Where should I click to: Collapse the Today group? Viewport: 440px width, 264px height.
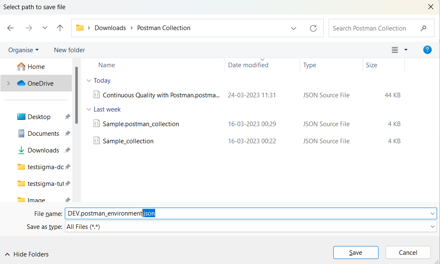89,81
